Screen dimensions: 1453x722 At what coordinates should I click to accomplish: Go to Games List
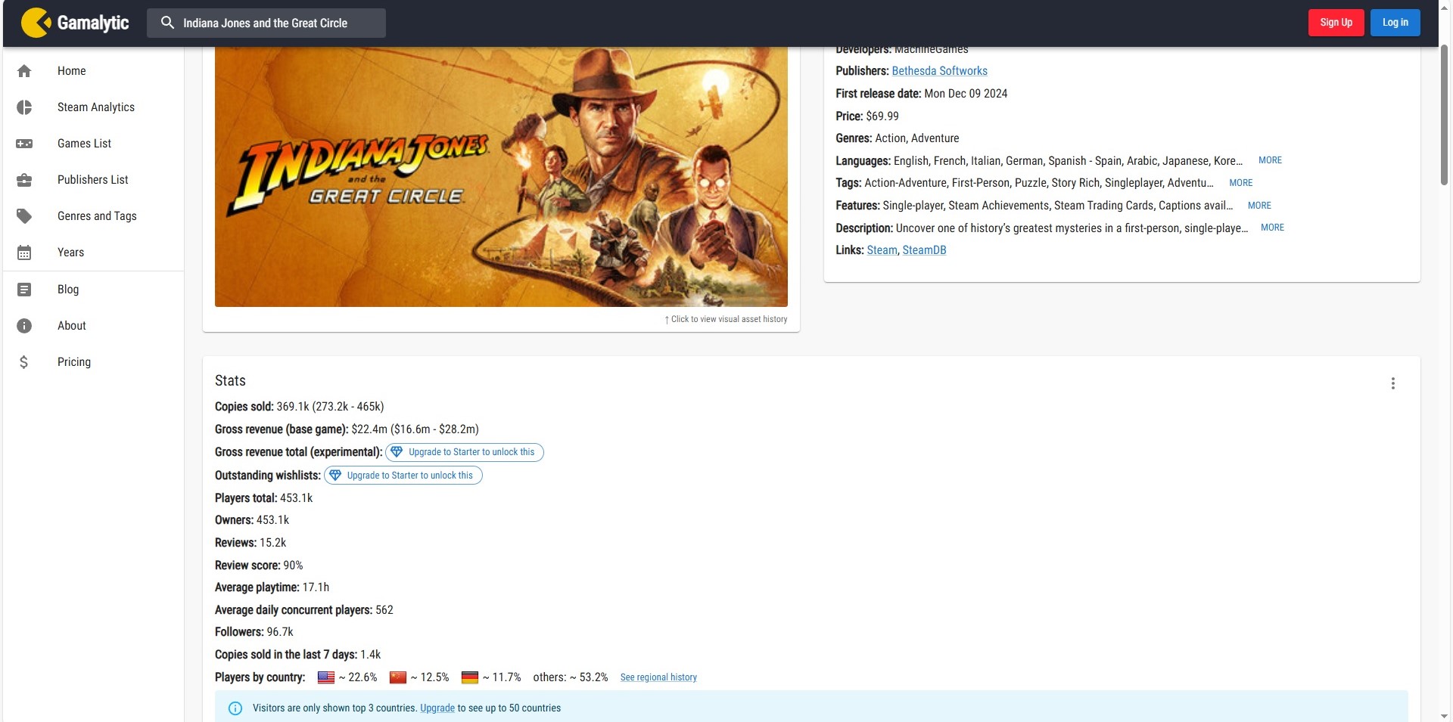coord(94,144)
